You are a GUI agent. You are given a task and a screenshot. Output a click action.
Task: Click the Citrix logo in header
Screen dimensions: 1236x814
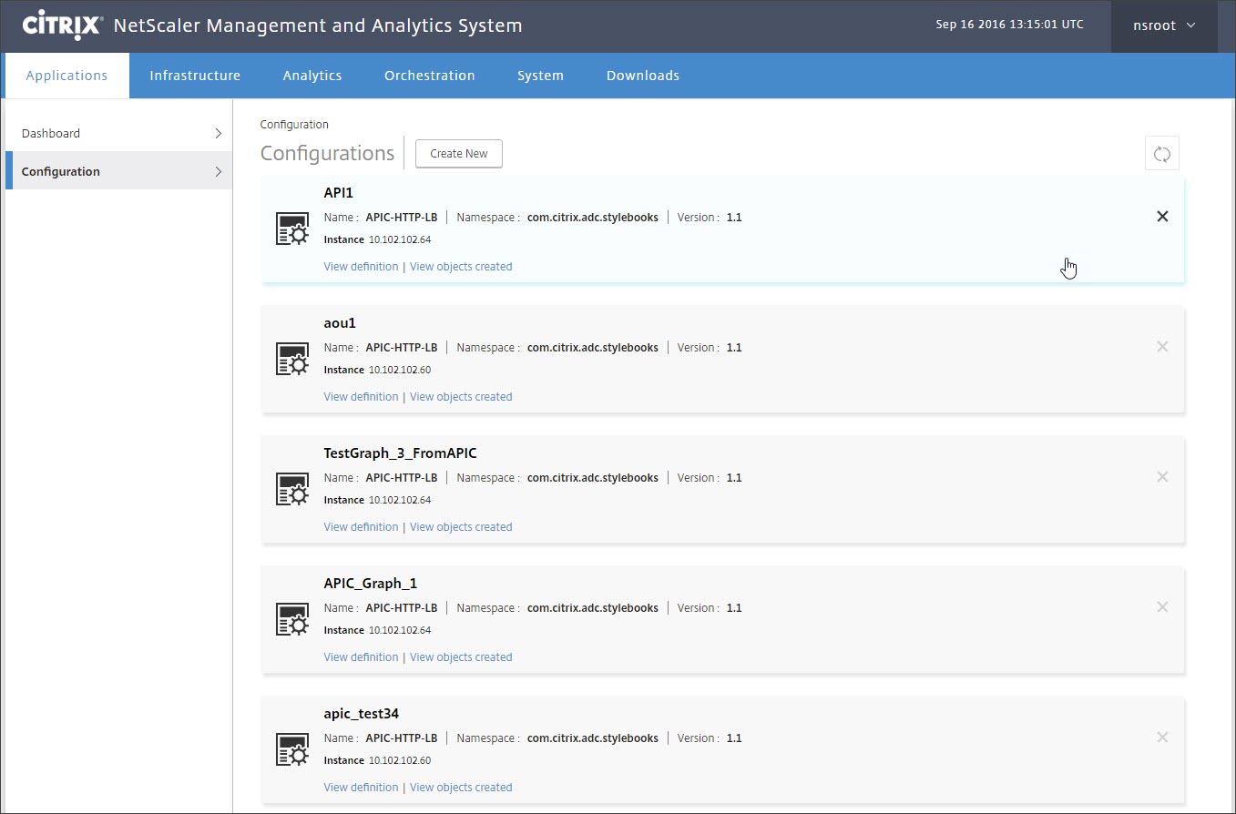point(62,25)
